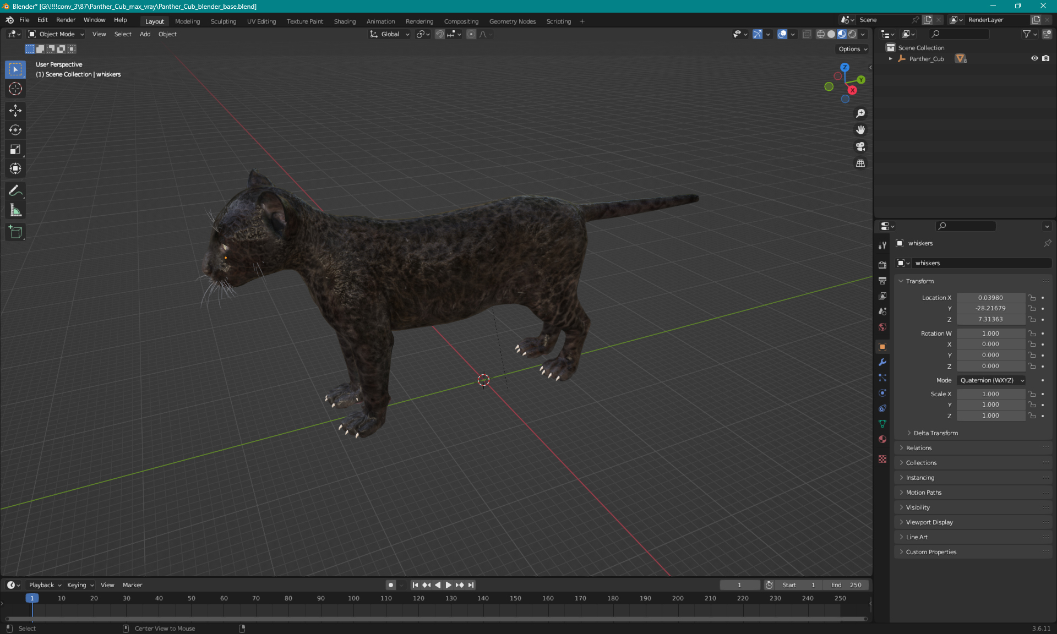Choose the Rotate tool
The width and height of the screenshot is (1057, 634).
15,130
